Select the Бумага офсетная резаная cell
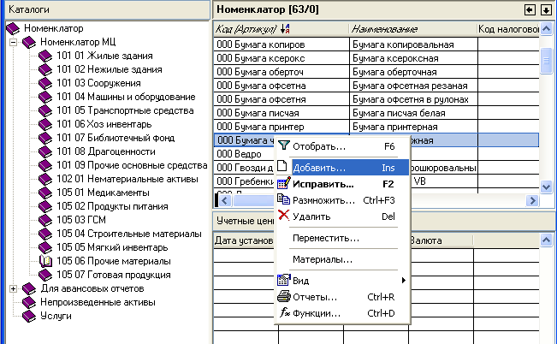Viewport: 557px width, 344px height. pyautogui.click(x=413, y=86)
